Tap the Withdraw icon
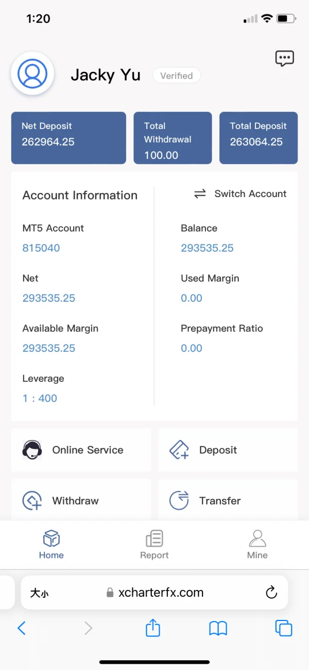This screenshot has width=309, height=670. click(x=32, y=500)
